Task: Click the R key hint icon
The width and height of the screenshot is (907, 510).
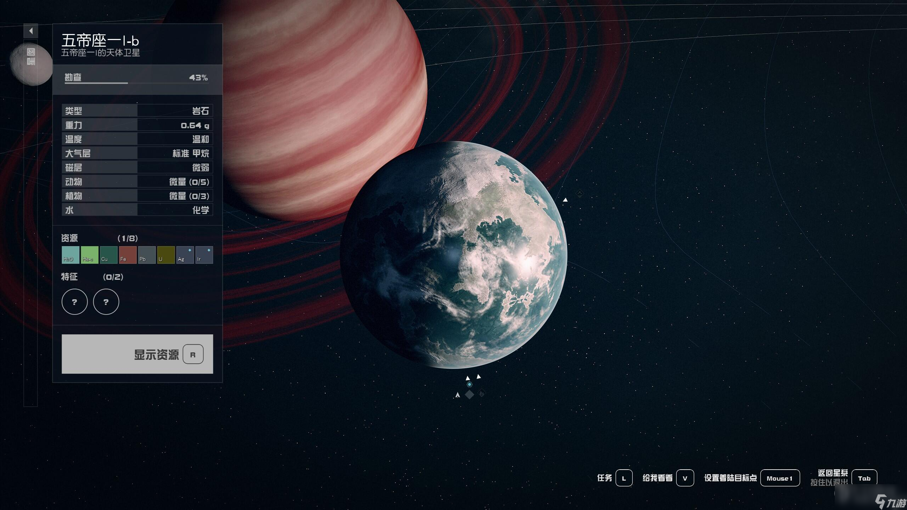Action: click(x=193, y=354)
